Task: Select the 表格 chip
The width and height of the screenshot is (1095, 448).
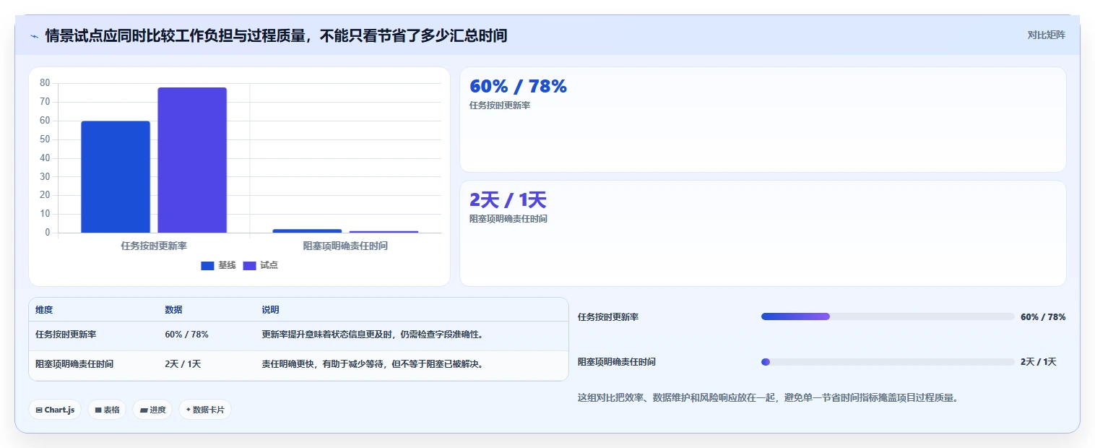Action: pyautogui.click(x=107, y=410)
